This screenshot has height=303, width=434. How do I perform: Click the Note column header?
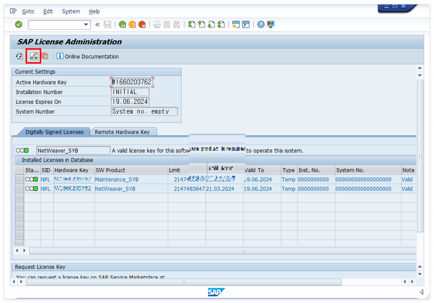(x=408, y=170)
